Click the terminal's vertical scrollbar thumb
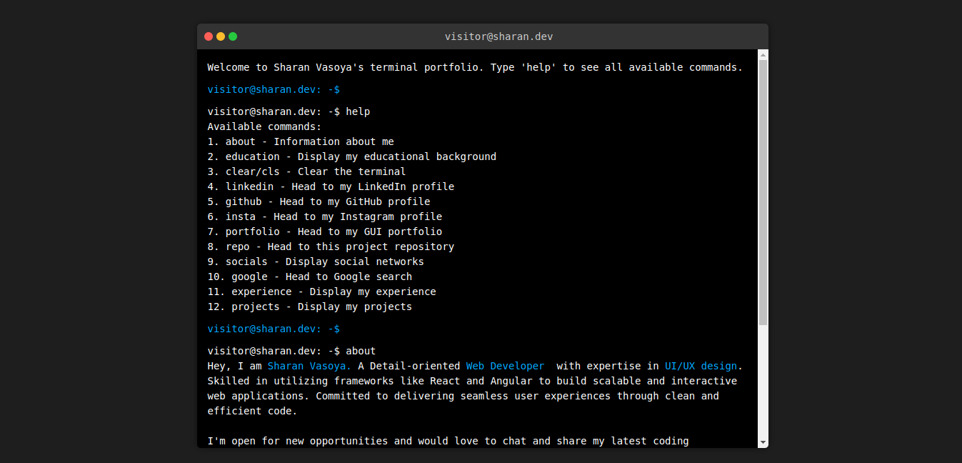Viewport: 962px width, 463px height. (763, 191)
